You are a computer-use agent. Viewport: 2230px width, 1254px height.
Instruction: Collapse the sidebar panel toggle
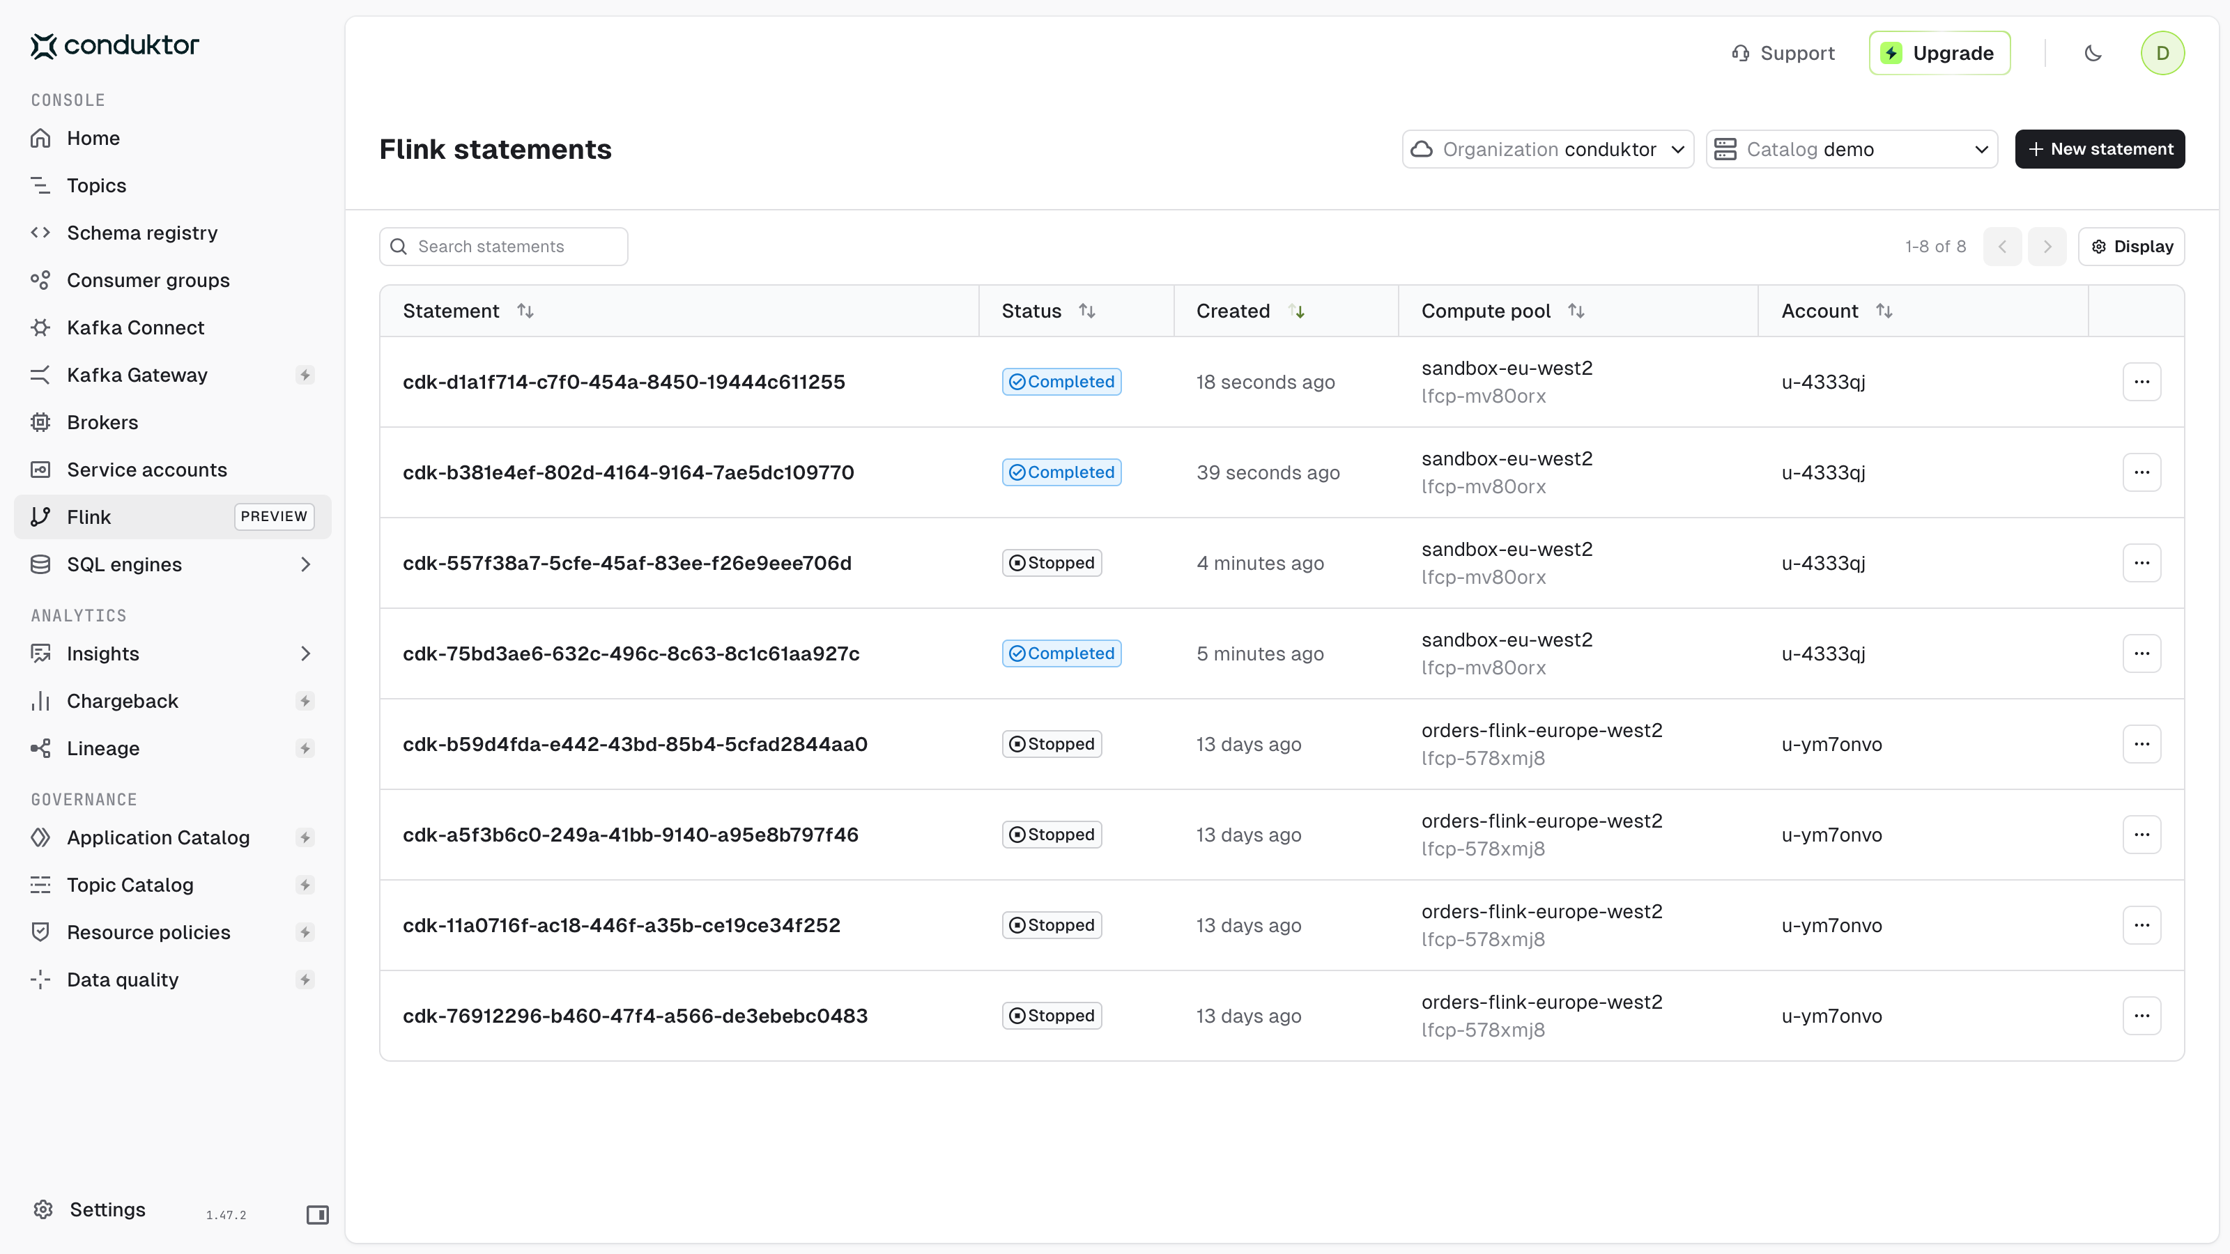point(318,1215)
